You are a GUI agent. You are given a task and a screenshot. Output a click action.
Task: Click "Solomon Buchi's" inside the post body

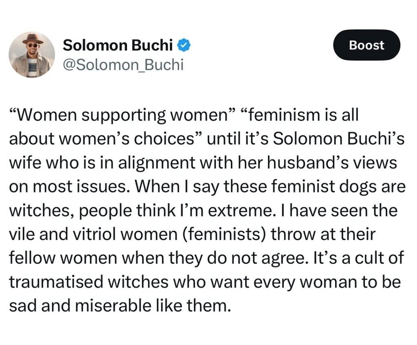[338, 139]
